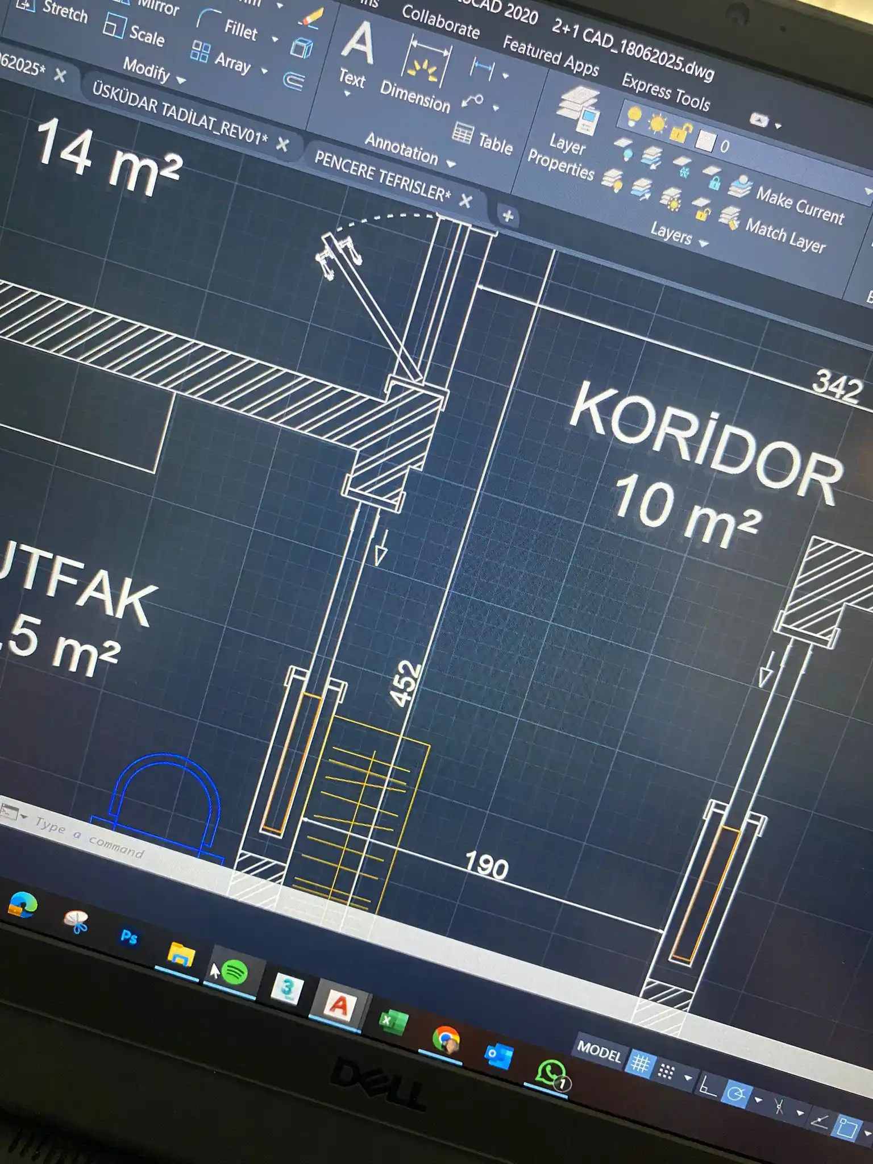The image size is (873, 1164).
Task: Add a new drawing tab
Action: click(508, 216)
